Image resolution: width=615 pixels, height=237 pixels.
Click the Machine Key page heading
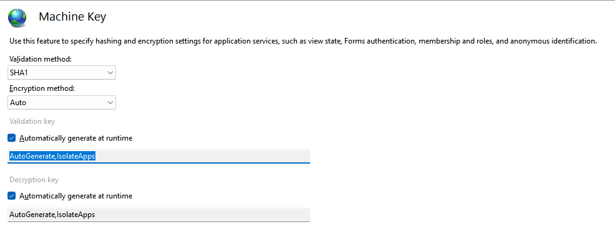[x=72, y=17]
